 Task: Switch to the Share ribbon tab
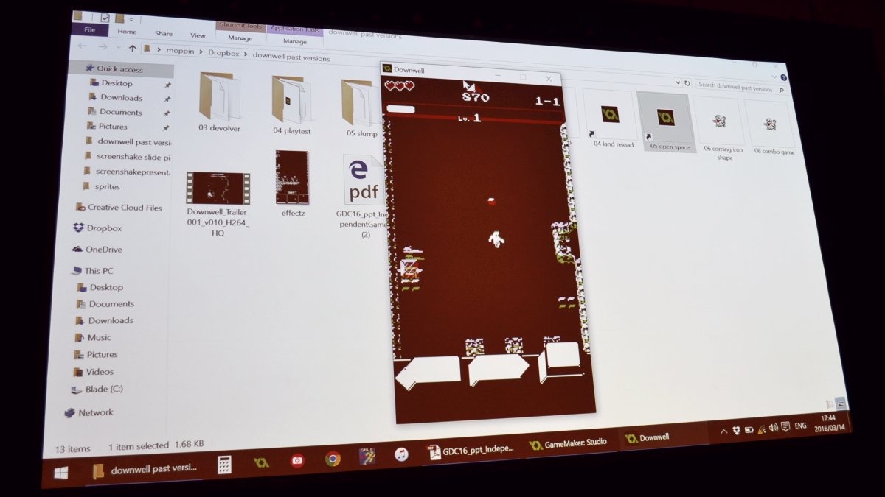click(164, 33)
